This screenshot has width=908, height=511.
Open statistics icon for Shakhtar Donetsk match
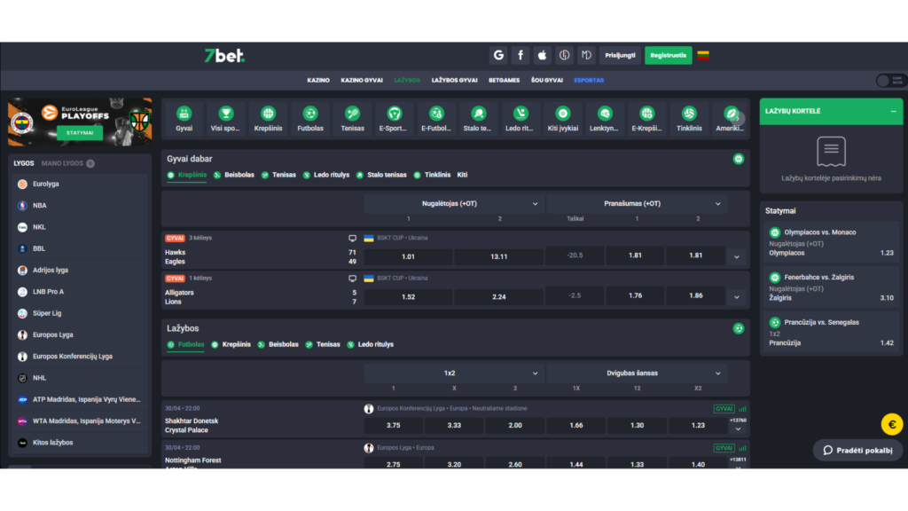[x=742, y=408]
